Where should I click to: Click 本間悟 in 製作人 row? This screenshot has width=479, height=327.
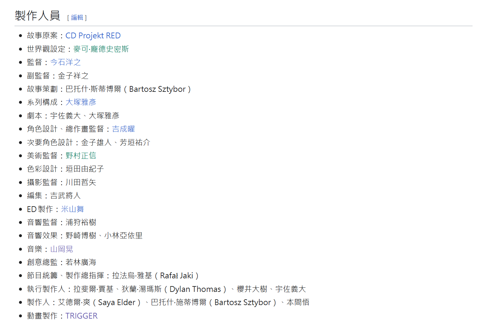click(x=298, y=302)
